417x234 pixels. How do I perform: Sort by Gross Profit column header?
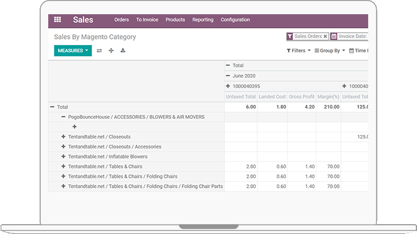pyautogui.click(x=302, y=97)
